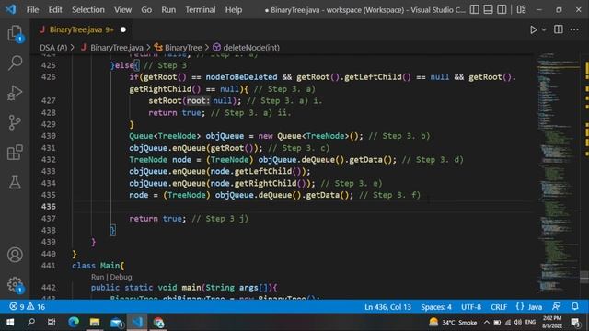Open the Go menu
The height and width of the screenshot is (331, 589).
(146, 10)
